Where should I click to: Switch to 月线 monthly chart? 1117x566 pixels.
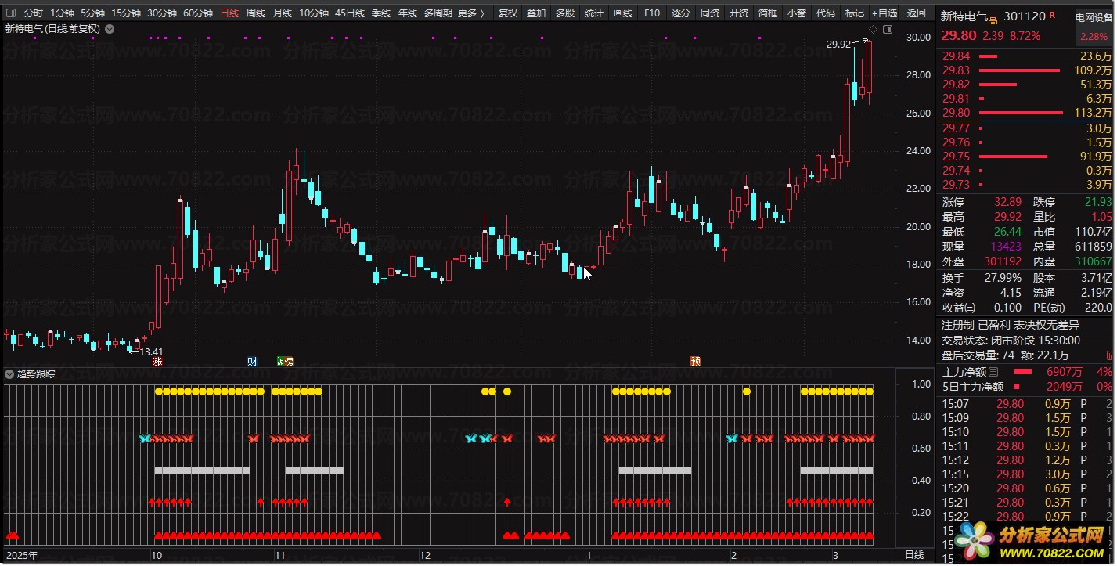283,13
